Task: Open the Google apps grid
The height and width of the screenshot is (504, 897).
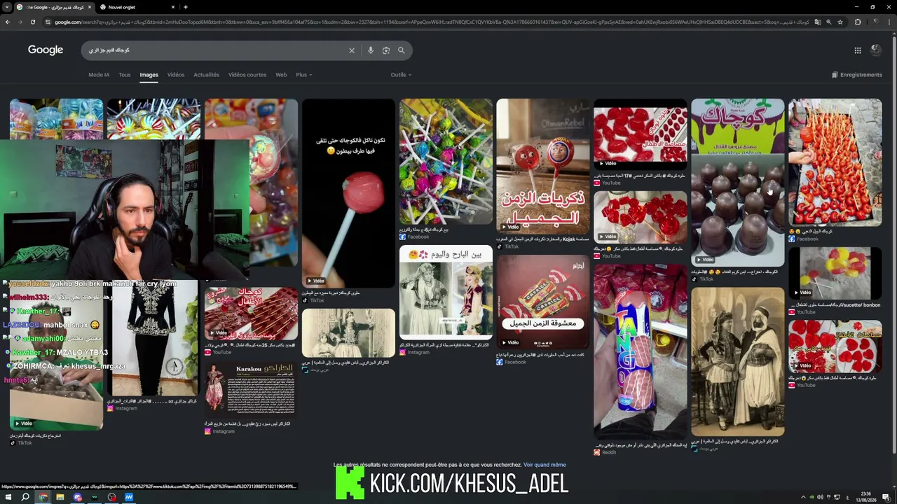Action: (x=858, y=50)
